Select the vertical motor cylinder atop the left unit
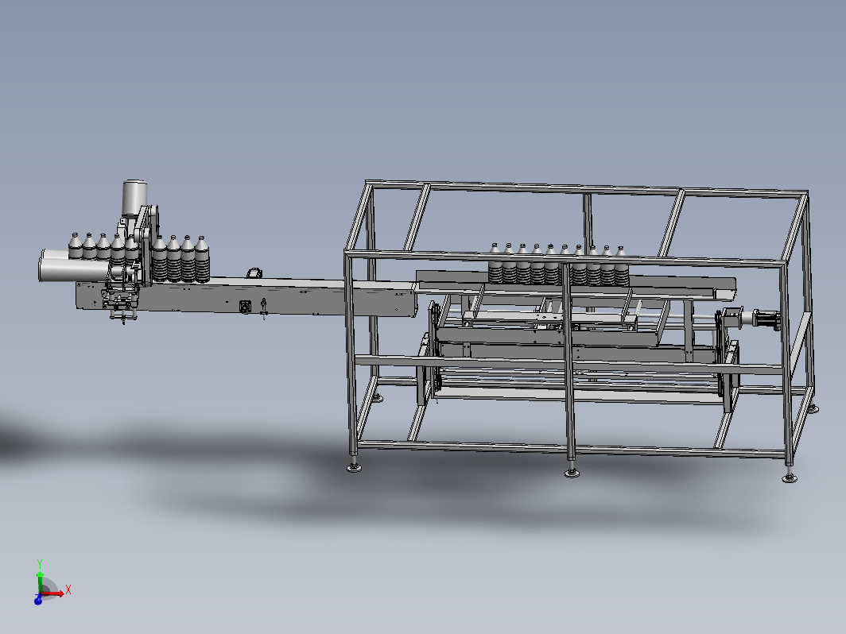846x634 pixels. pos(134,198)
